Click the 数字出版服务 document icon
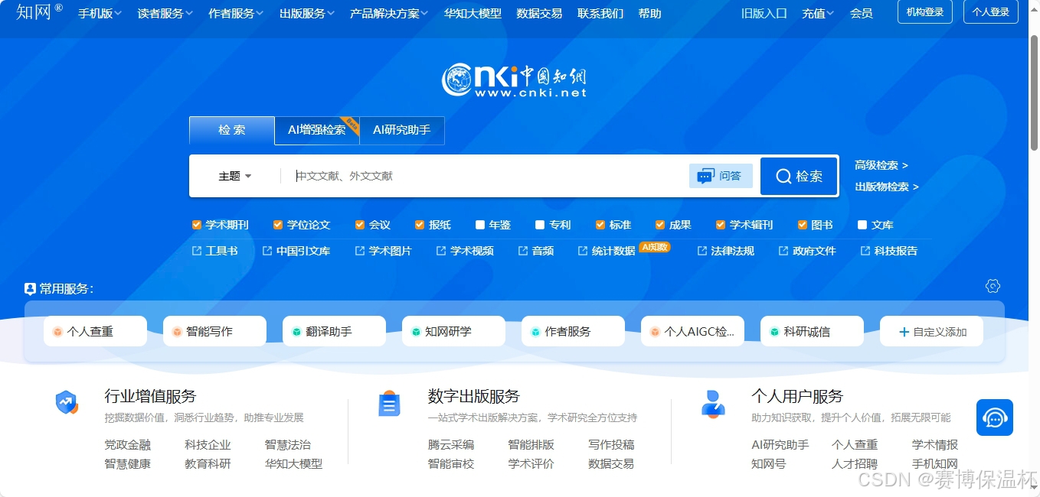 tap(390, 404)
